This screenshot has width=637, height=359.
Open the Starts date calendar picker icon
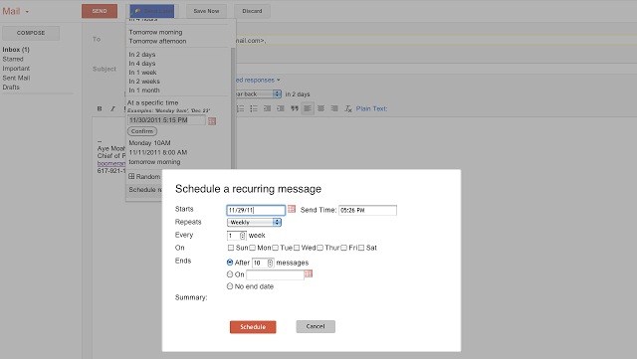(x=292, y=209)
